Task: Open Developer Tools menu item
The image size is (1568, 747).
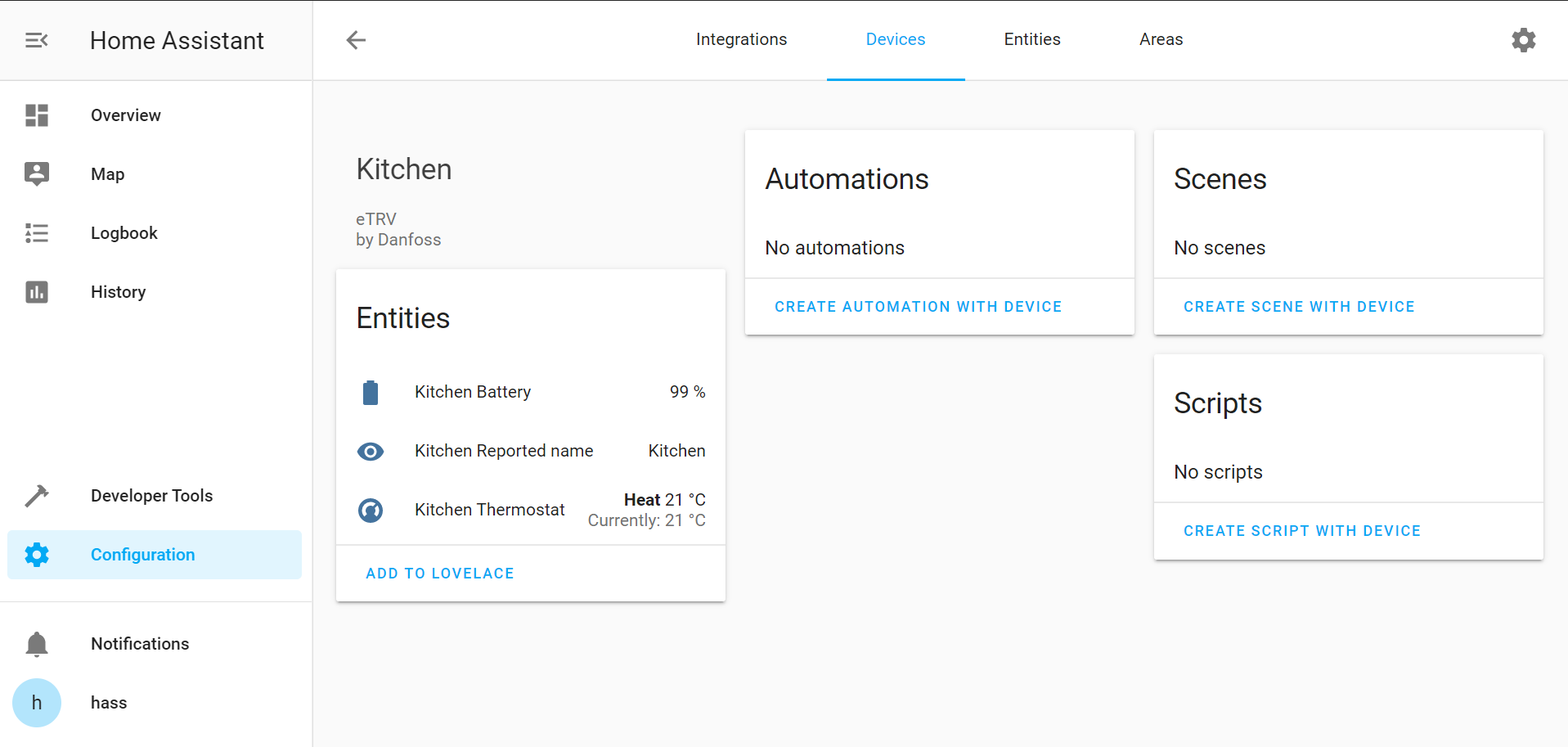Action: pos(155,496)
